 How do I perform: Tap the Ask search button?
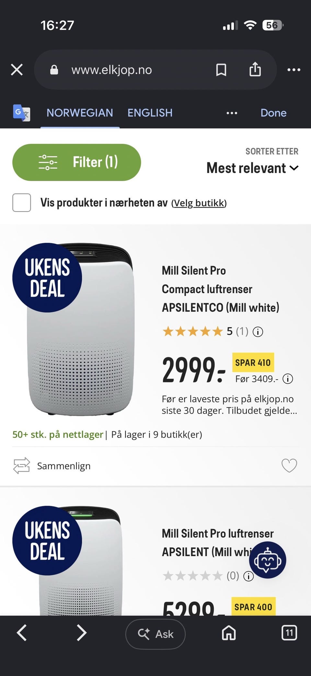[155, 634]
